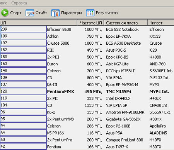Click the PIII 450 МГц row name
174x150 pixels.
tap(50, 50)
